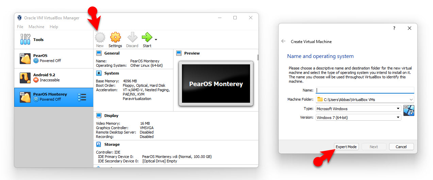Click the System section chip icon
Screen dimensions: 433x180
click(99, 73)
